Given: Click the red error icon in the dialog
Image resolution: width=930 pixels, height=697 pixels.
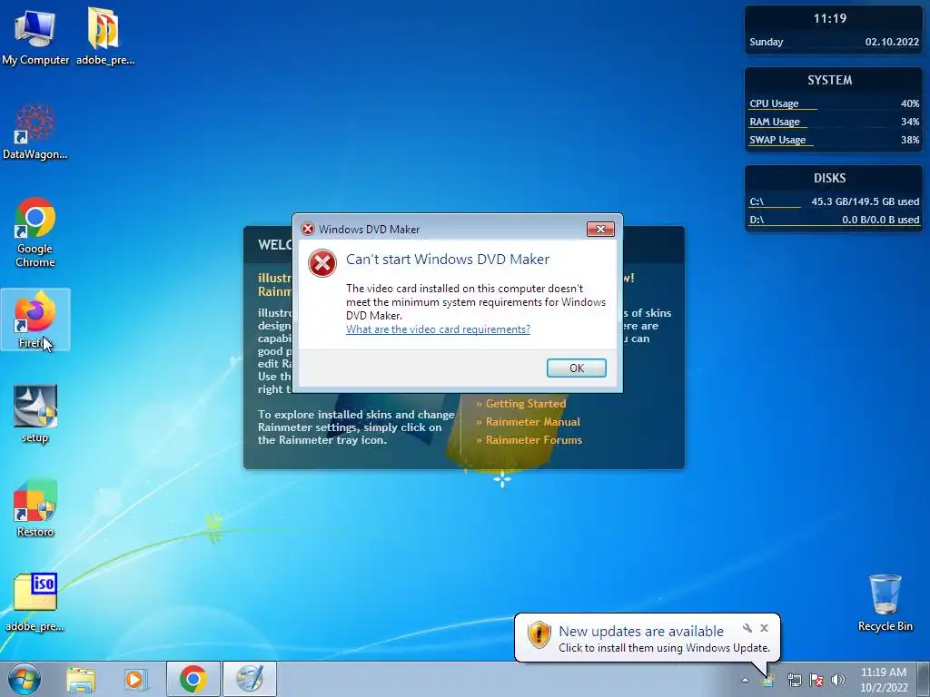Looking at the screenshot, I should click(x=322, y=264).
